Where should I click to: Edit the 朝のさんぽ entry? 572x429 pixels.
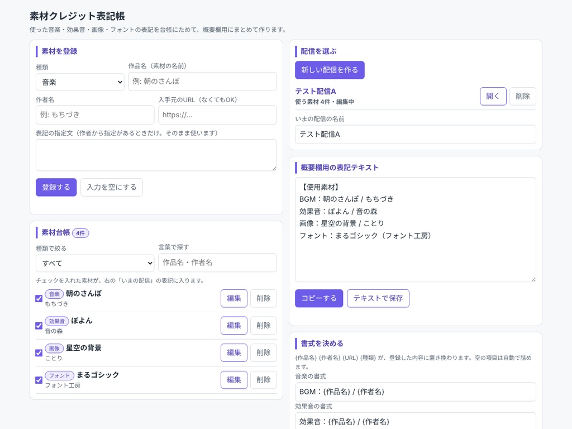[x=234, y=298]
